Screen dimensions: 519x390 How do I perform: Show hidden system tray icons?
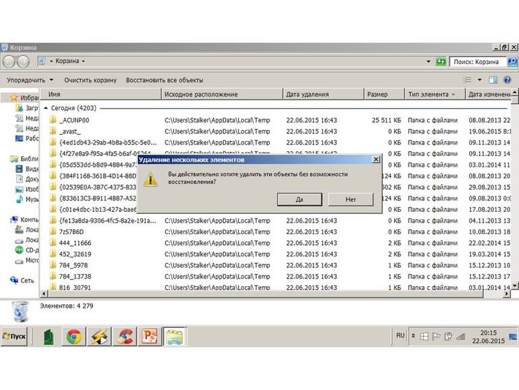coord(414,335)
